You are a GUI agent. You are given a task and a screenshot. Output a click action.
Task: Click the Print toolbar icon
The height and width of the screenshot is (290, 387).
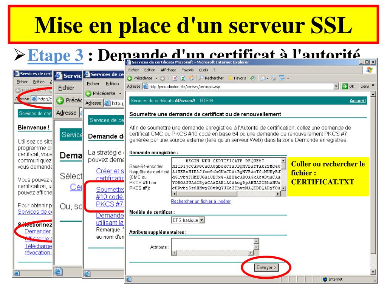pyautogui.click(x=274, y=78)
